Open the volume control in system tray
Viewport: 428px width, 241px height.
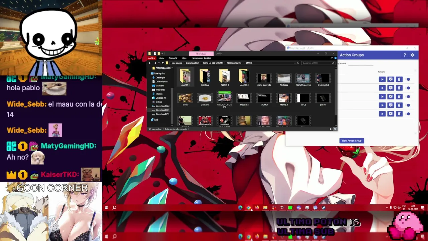[x=399, y=208]
